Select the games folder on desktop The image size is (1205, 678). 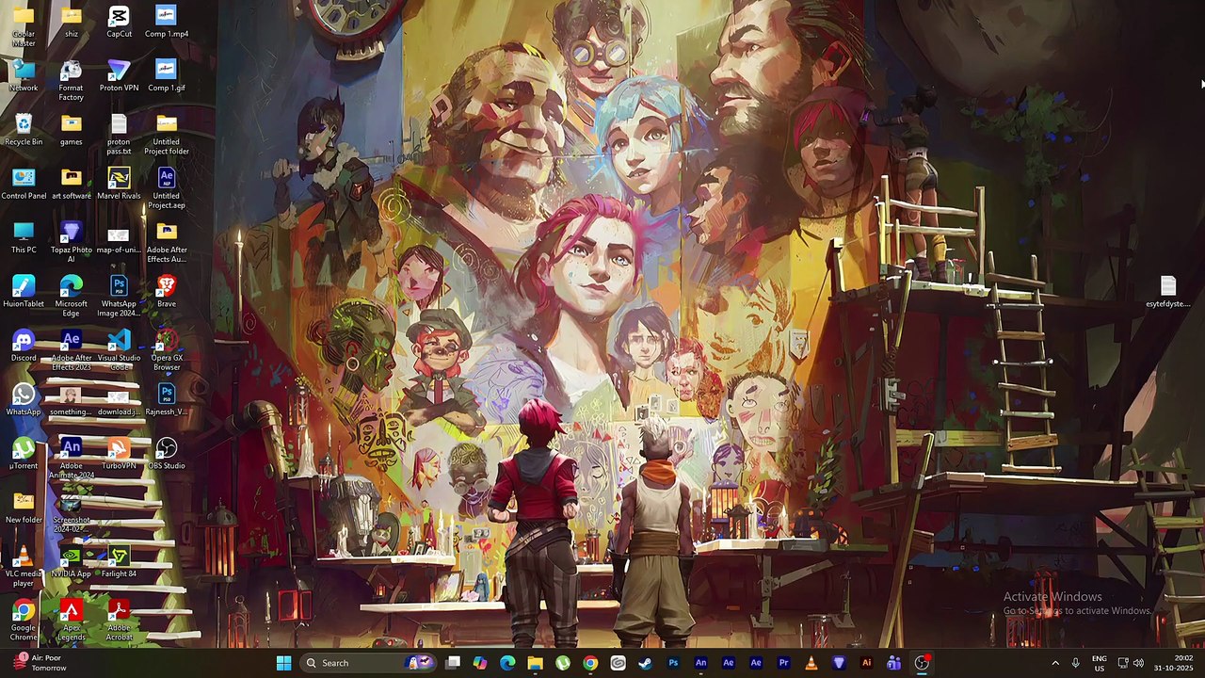click(71, 130)
